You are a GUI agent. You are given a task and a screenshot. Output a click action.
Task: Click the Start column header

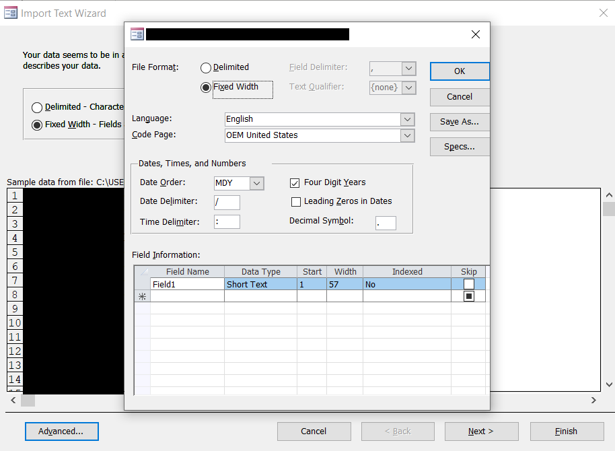pos(312,272)
